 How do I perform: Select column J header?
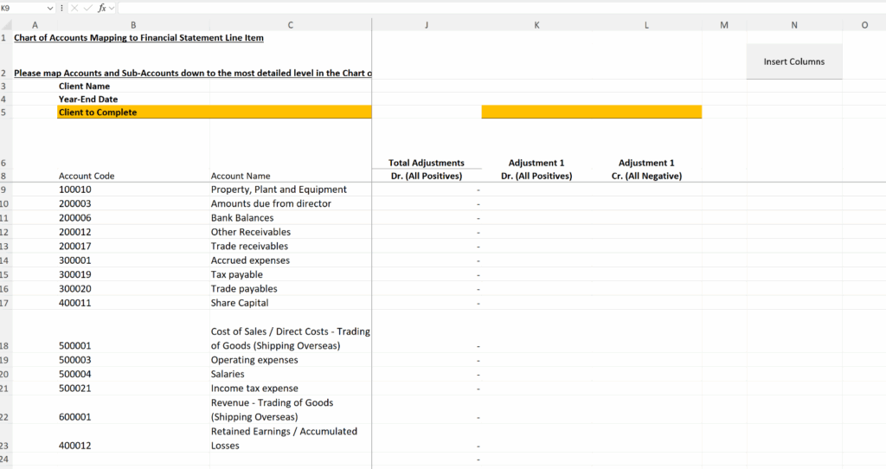coord(426,25)
